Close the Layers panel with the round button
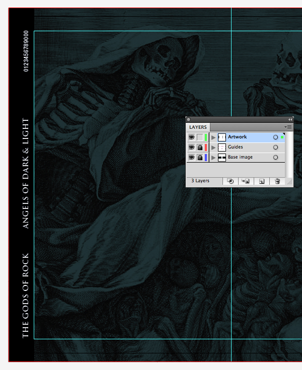Viewport: 302px width, 370px height. tap(189, 120)
